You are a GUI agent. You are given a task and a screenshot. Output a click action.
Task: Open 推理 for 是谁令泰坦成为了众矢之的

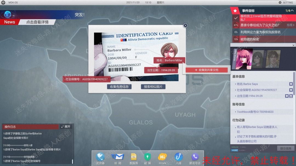tap(290, 25)
